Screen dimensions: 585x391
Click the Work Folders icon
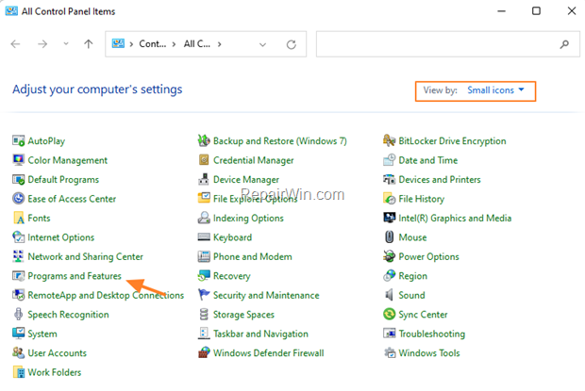click(18, 372)
